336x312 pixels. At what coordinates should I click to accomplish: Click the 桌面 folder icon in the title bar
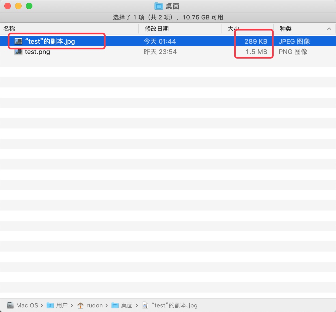[159, 6]
